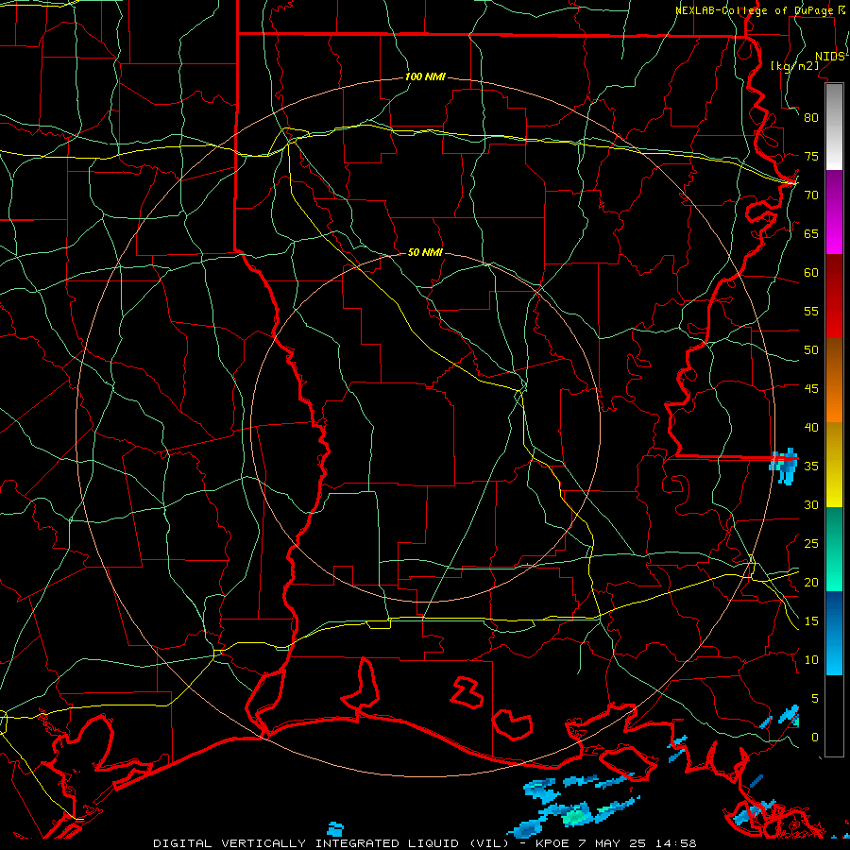Image resolution: width=850 pixels, height=850 pixels.
Task: Click the 55 value on the color scale
Action: (811, 311)
